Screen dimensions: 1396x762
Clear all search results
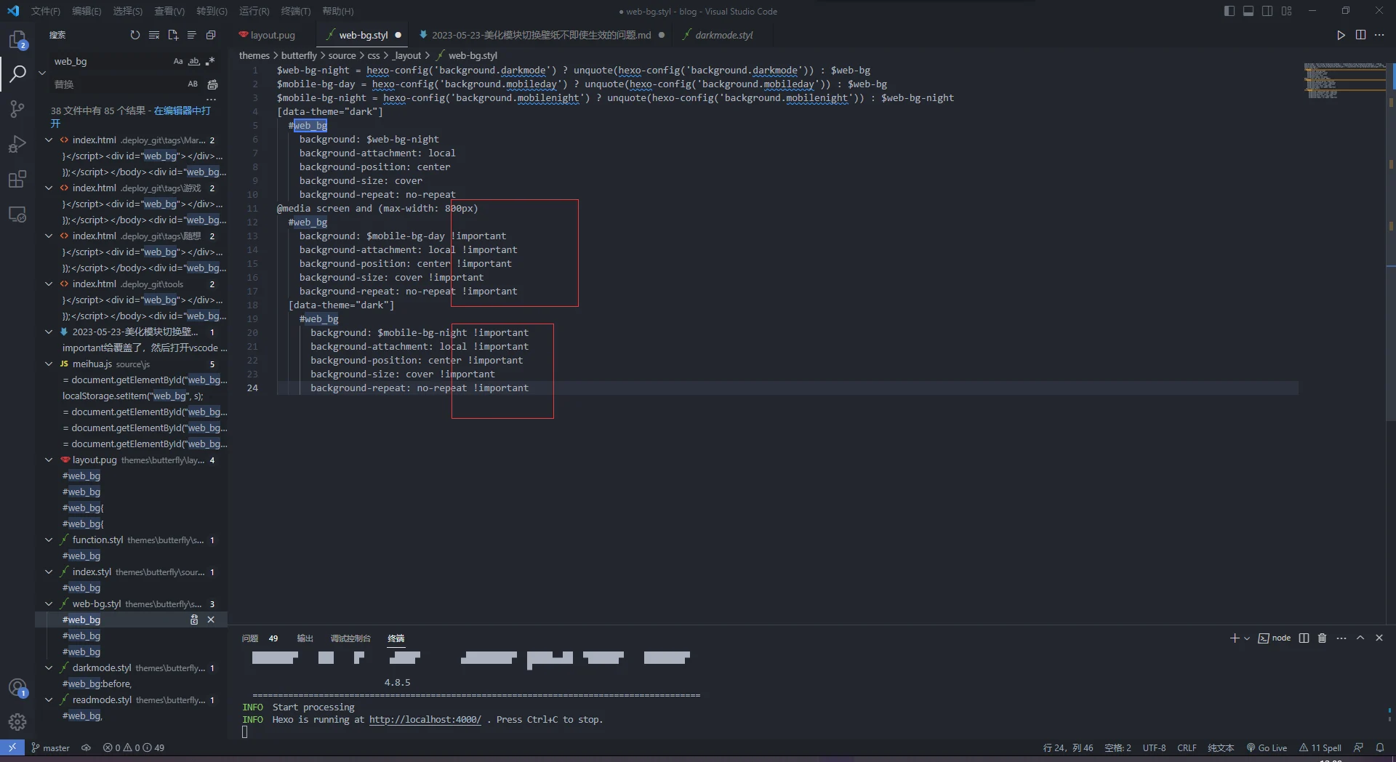click(x=153, y=35)
